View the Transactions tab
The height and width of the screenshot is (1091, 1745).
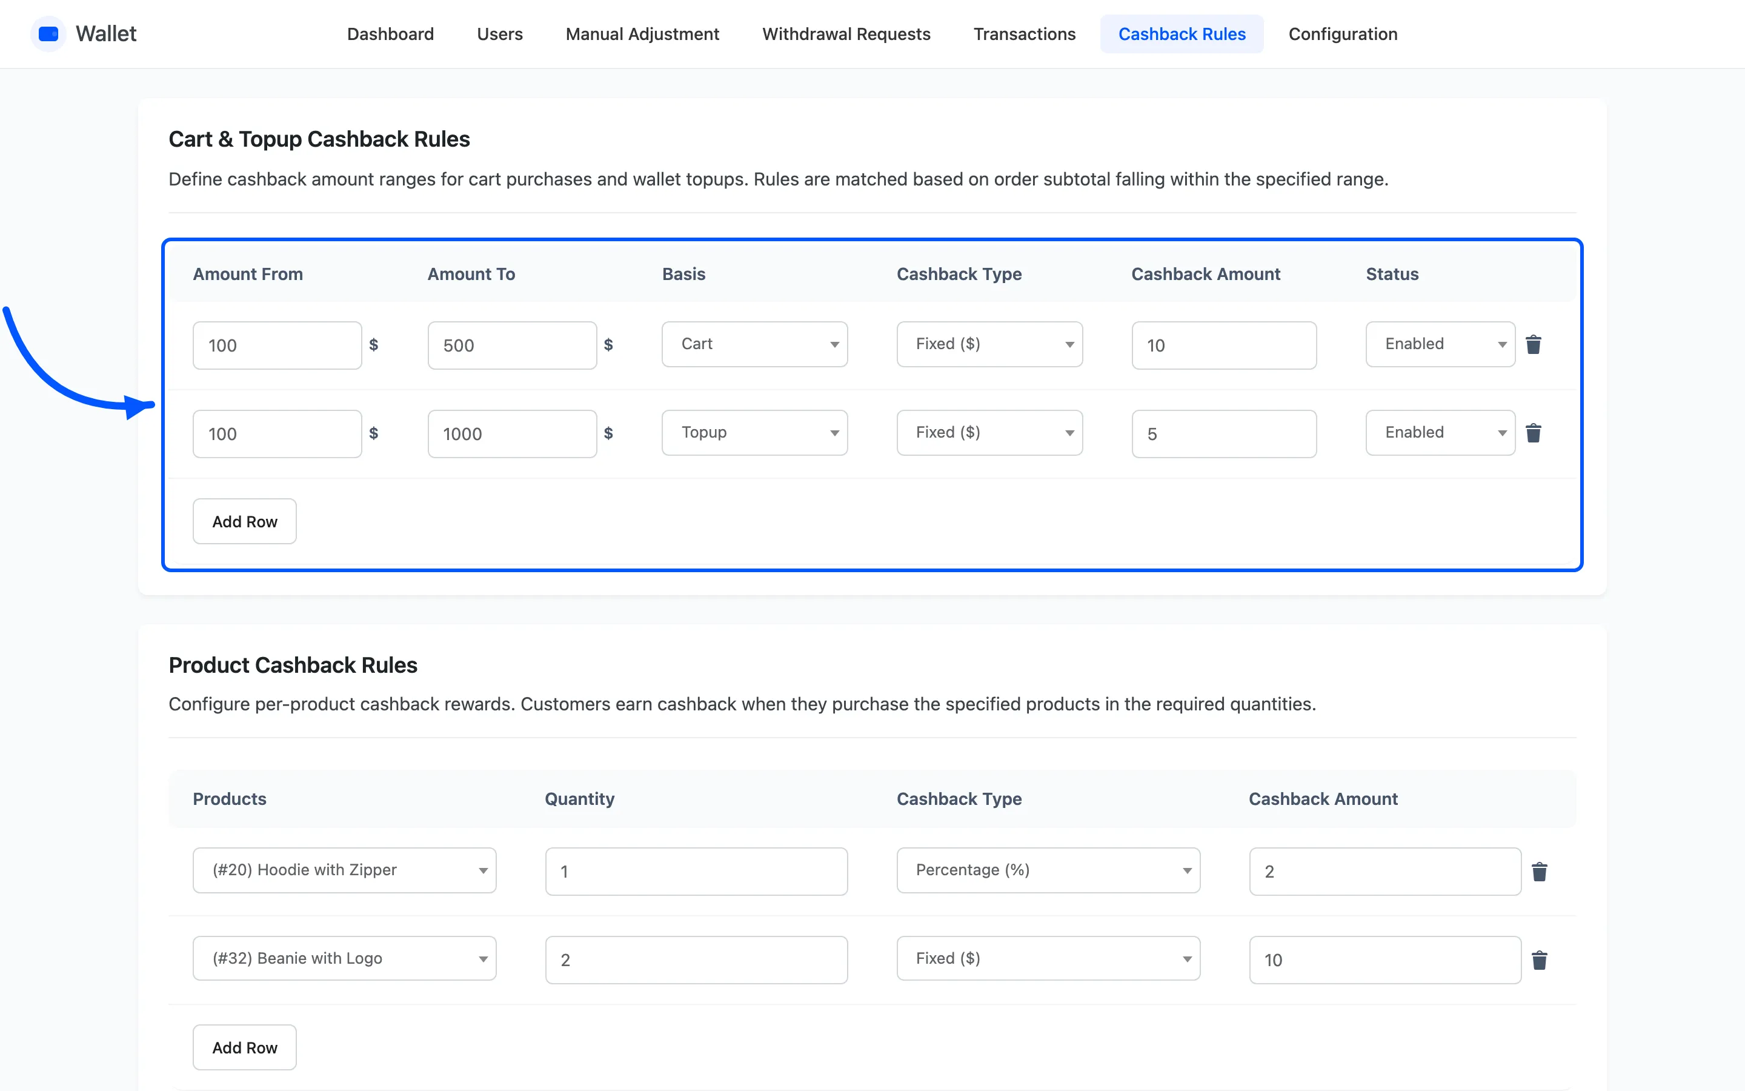[x=1025, y=34]
